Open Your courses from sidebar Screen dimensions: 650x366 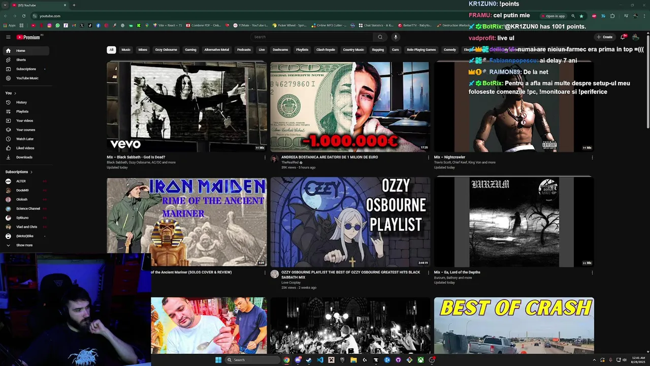pyautogui.click(x=25, y=130)
